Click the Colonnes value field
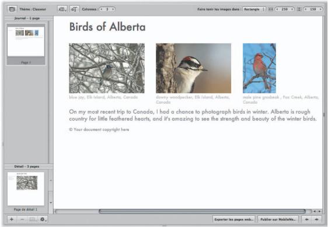The height and width of the screenshot is (227, 328). coord(107,9)
